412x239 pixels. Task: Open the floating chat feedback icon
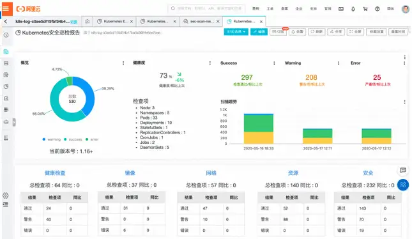403,171
